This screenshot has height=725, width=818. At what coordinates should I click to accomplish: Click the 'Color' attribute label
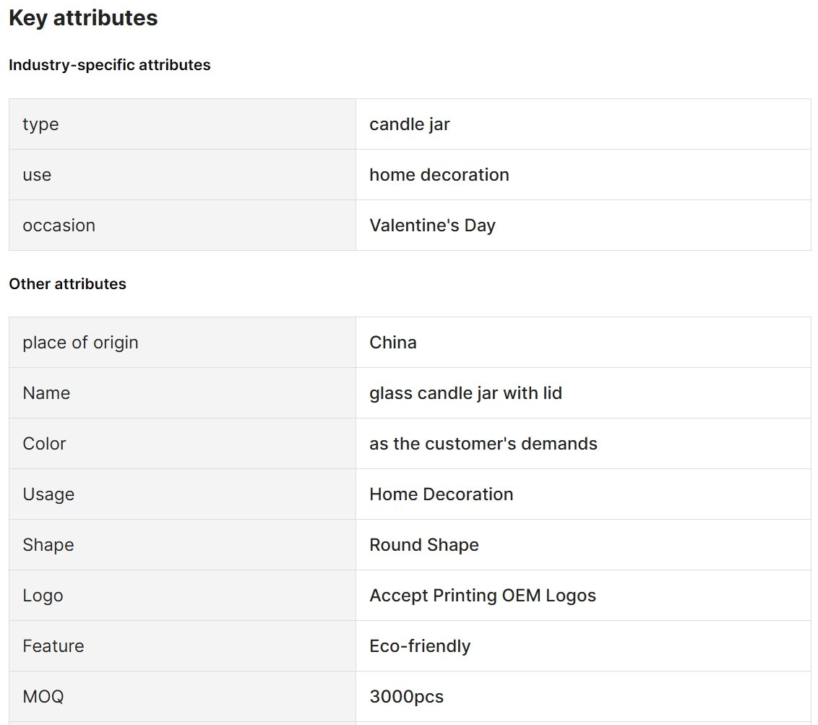pos(44,444)
